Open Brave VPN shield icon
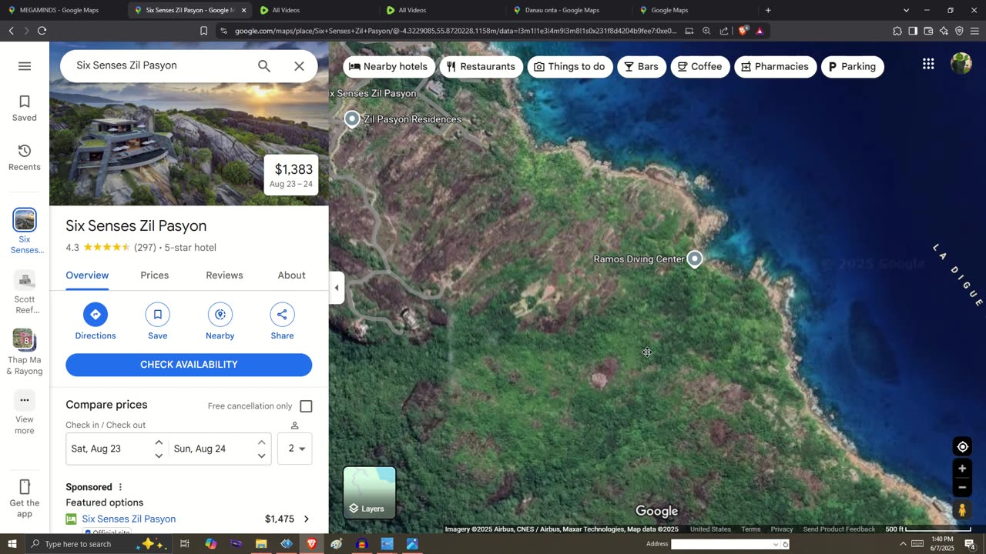This screenshot has width=986, height=554. [959, 31]
